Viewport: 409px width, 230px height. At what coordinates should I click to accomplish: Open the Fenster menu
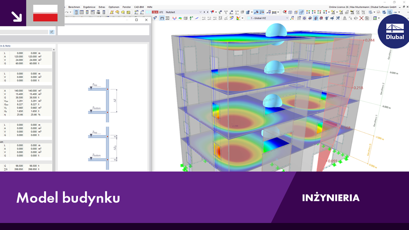click(127, 7)
